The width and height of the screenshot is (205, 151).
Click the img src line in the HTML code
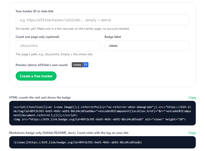click(99, 119)
